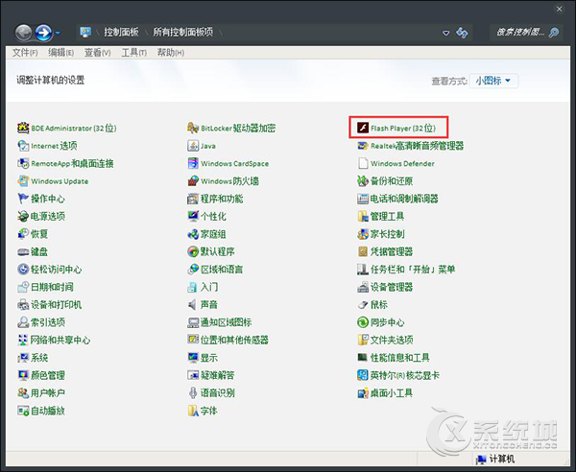576x472 pixels.
Task: Open the 默认程序 icon
Action: [193, 251]
